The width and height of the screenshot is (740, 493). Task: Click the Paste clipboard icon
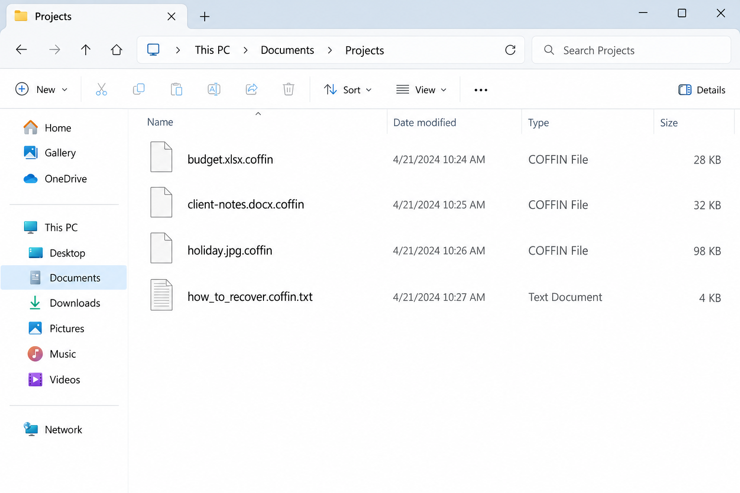(x=176, y=90)
